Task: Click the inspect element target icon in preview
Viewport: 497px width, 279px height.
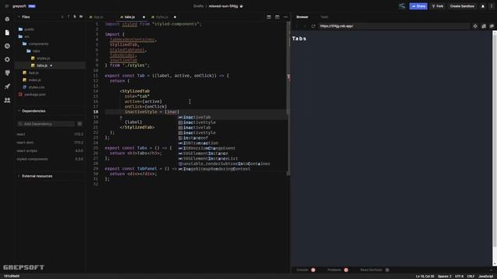Action: [x=475, y=26]
